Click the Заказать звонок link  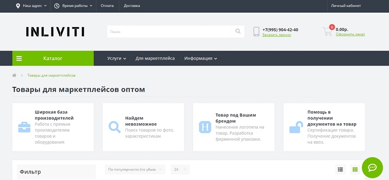[277, 35]
